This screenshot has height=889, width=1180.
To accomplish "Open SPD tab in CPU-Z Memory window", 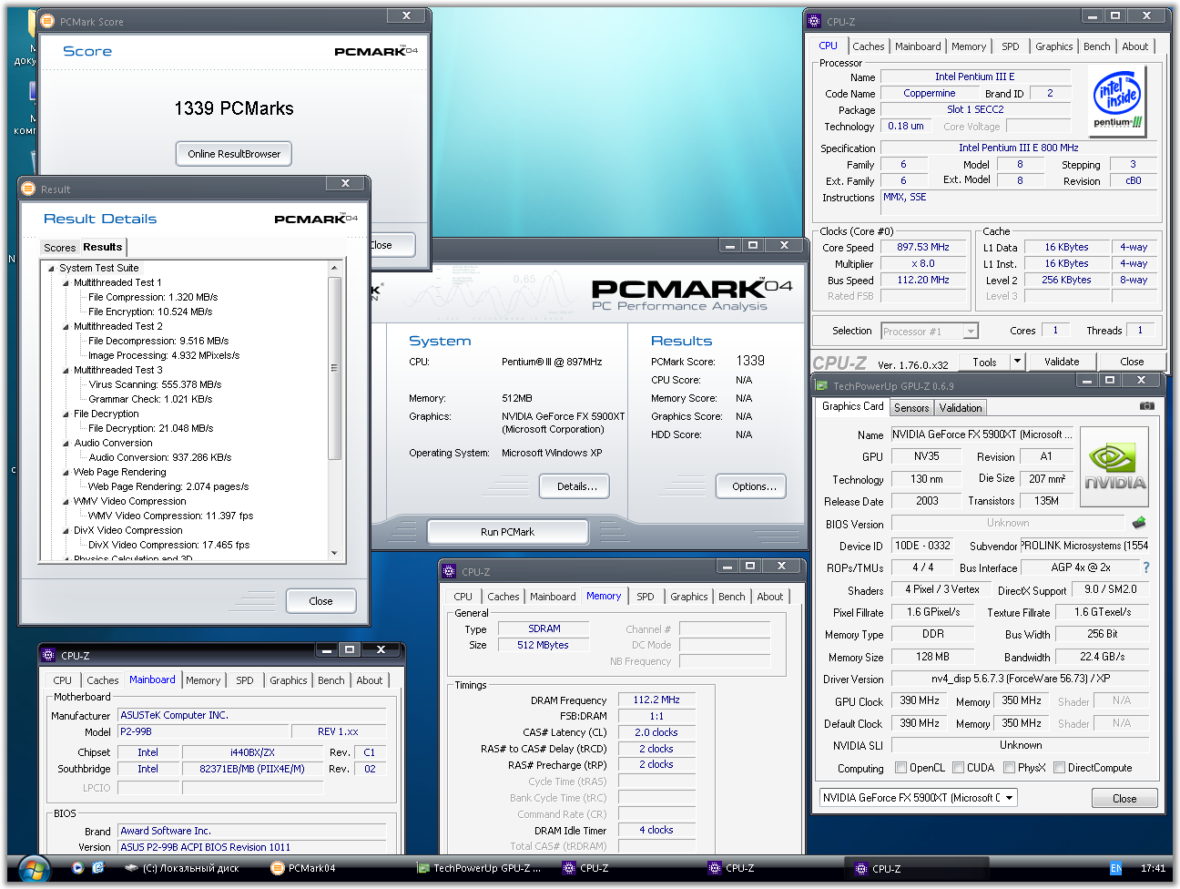I will pyautogui.click(x=646, y=597).
